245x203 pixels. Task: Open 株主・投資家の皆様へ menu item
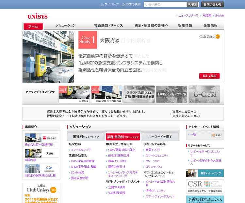click(x=151, y=26)
